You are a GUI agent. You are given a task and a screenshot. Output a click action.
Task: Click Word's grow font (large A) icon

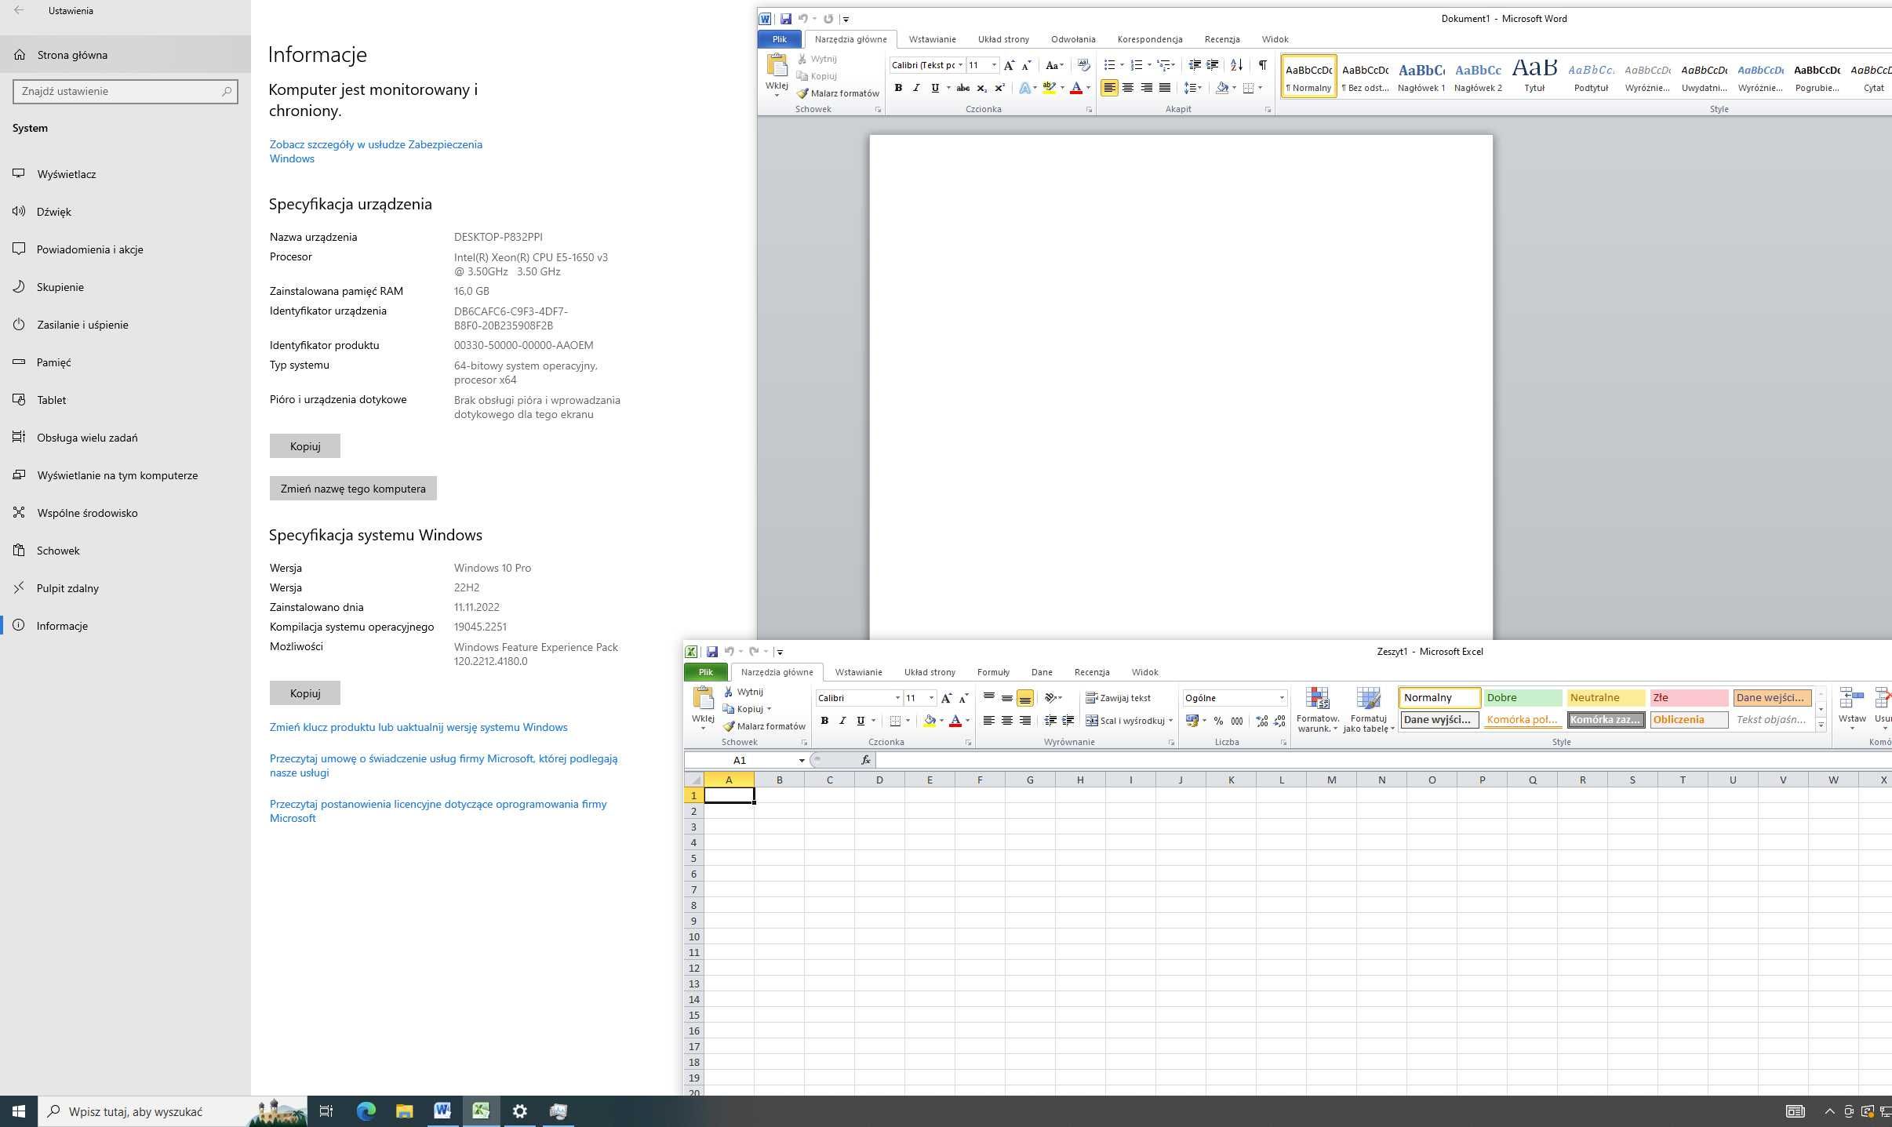pos(1009,65)
